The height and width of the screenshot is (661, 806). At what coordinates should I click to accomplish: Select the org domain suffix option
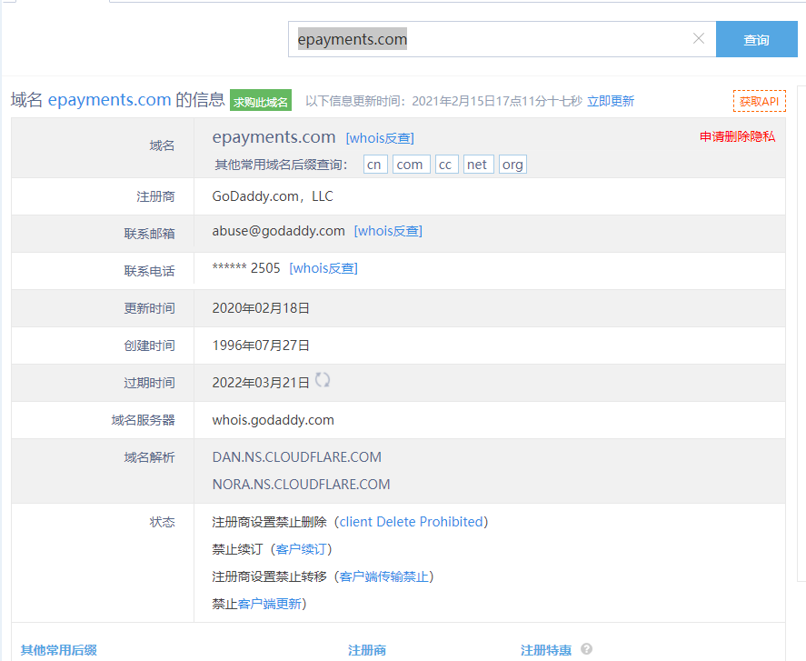(512, 165)
